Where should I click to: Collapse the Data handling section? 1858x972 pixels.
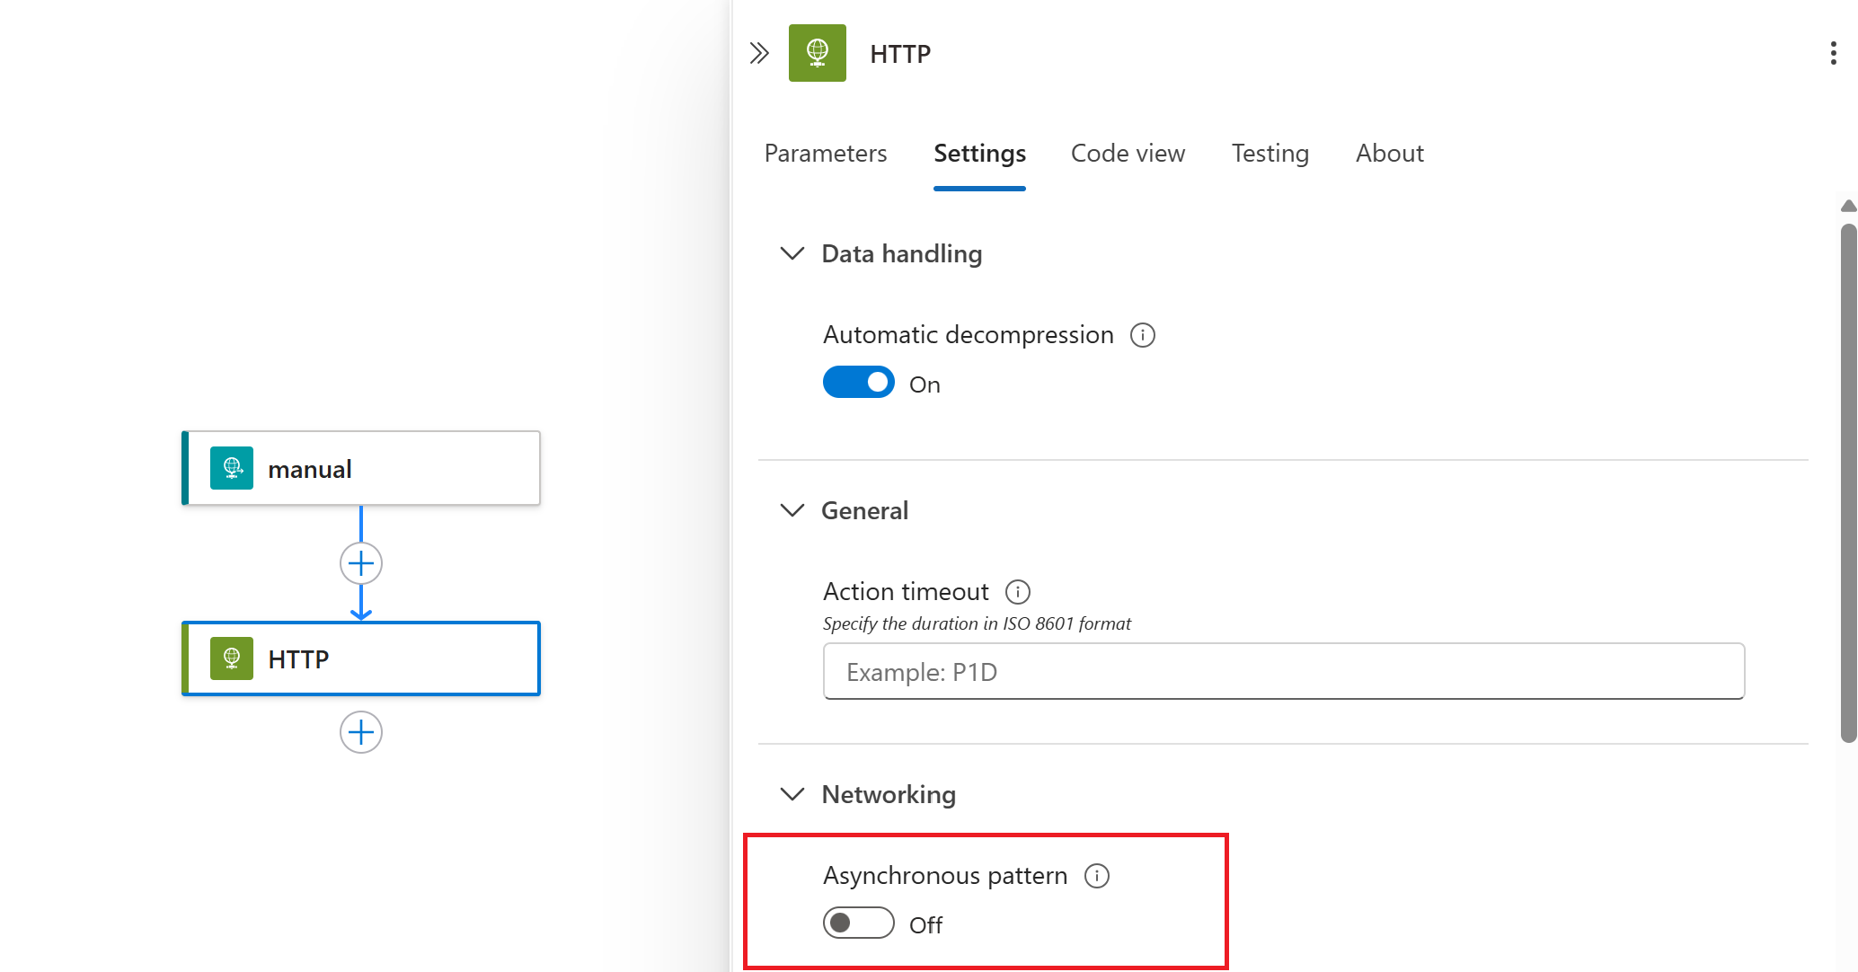[x=792, y=254]
